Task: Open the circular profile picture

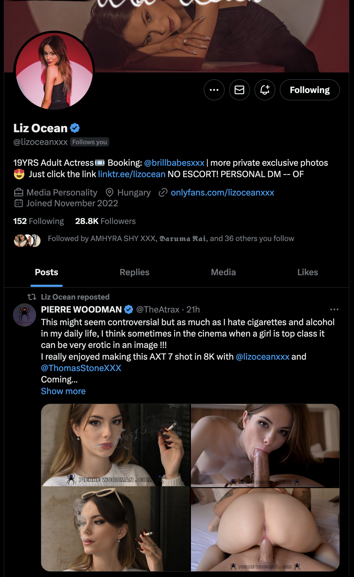Action: (54, 71)
